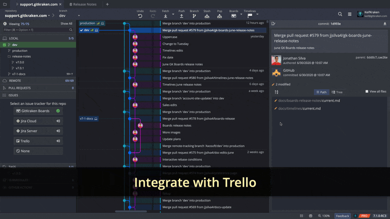Open the Fetch options dropdown arrow
This screenshot has height=219, width=390.
[x=173, y=14]
